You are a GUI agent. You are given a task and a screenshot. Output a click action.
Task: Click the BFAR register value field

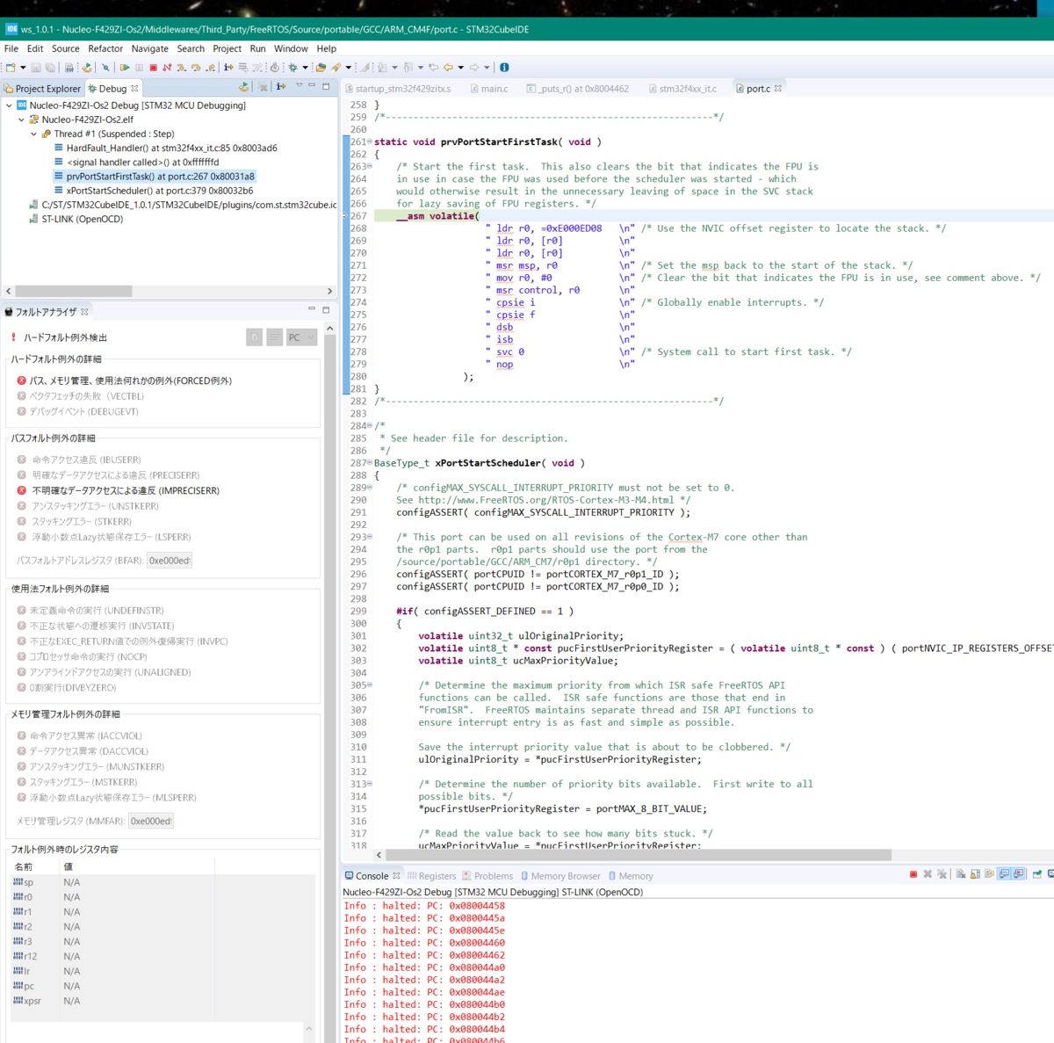(169, 560)
